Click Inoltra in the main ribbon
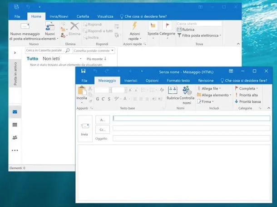 coord(91,37)
